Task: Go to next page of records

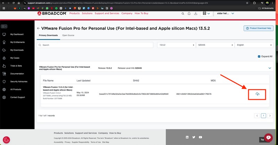Action: (x=270, y=116)
